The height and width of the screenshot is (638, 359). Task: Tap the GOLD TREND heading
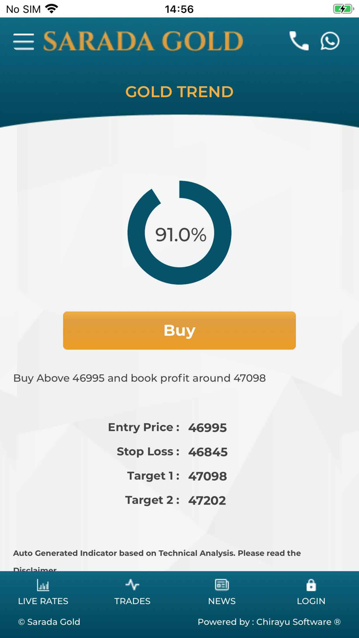click(180, 92)
